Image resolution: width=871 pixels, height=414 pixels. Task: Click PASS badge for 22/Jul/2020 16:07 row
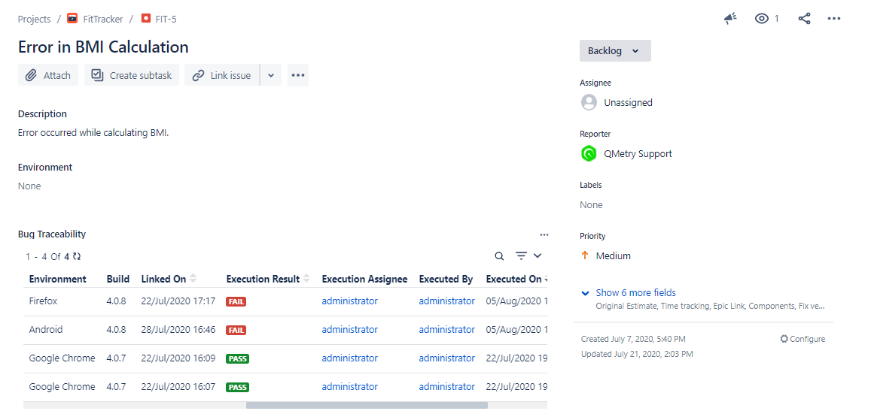pyautogui.click(x=237, y=388)
